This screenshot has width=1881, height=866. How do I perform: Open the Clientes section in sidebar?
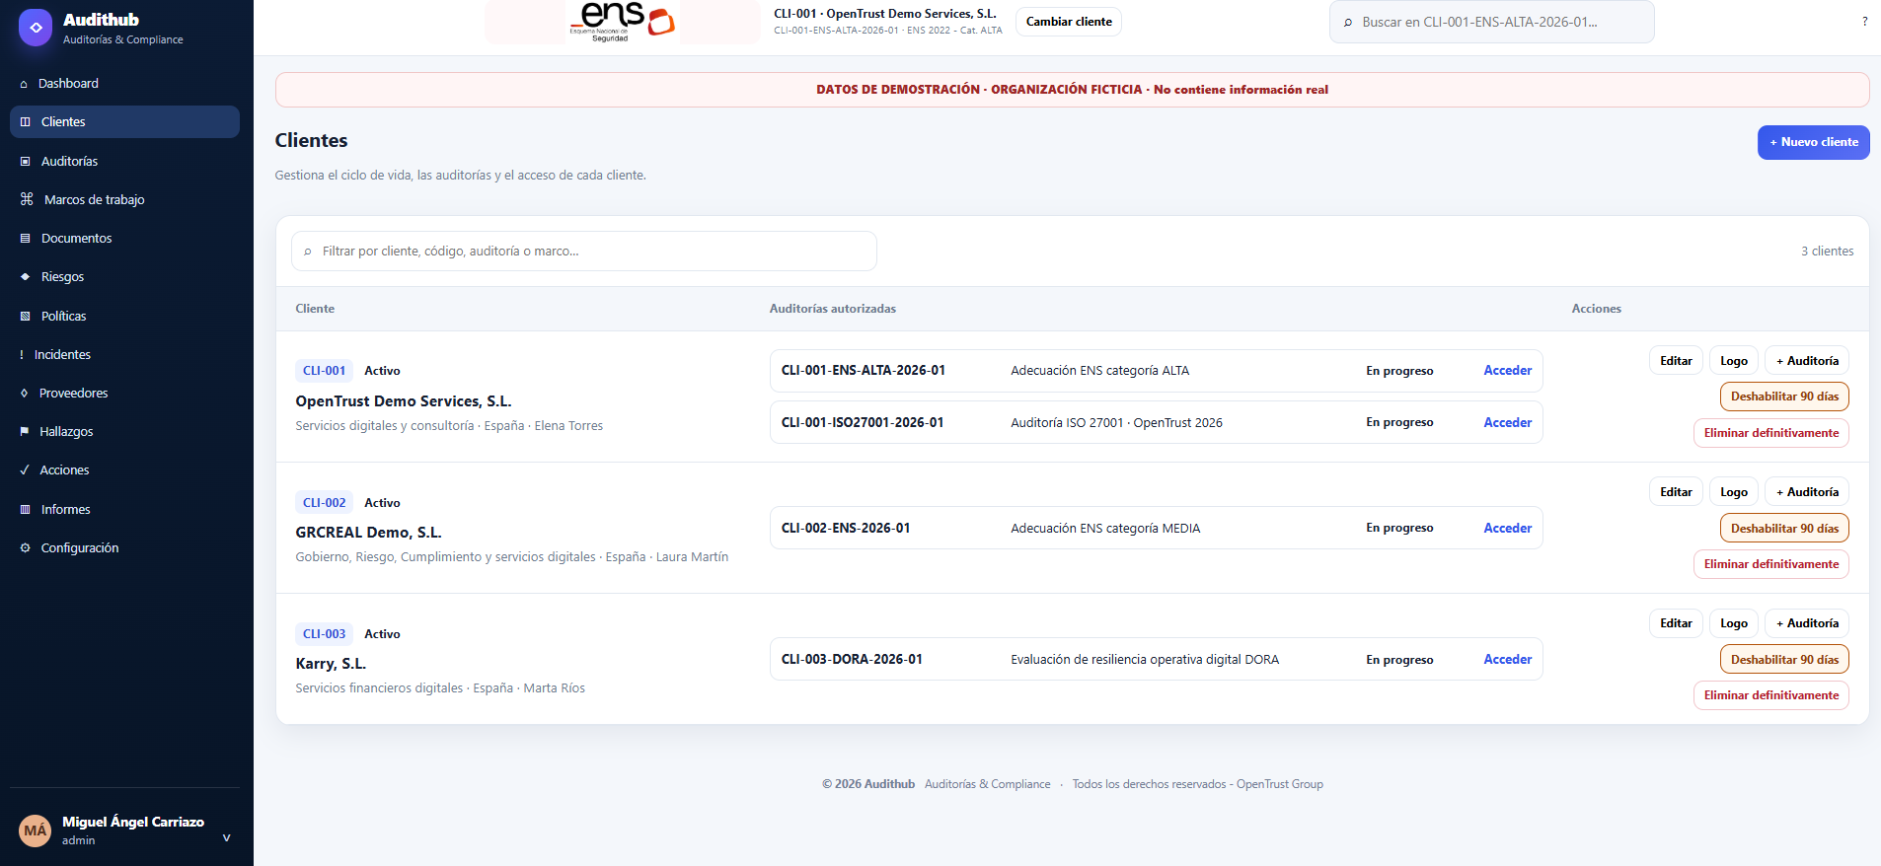click(124, 122)
